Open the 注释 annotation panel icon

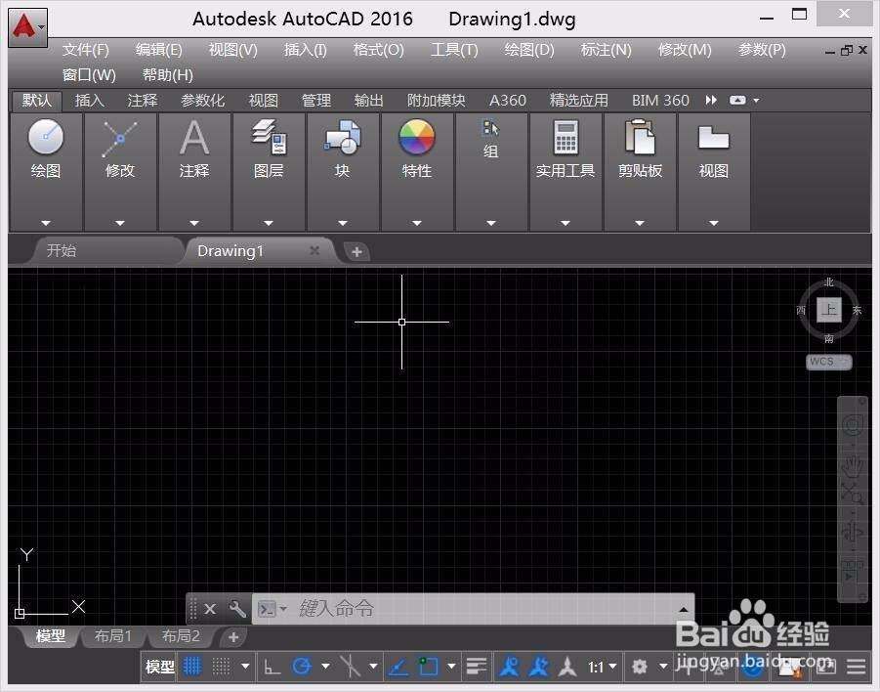(x=194, y=138)
